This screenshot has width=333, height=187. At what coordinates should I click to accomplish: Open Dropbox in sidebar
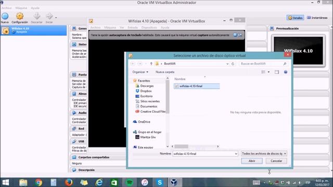(x=146, y=91)
